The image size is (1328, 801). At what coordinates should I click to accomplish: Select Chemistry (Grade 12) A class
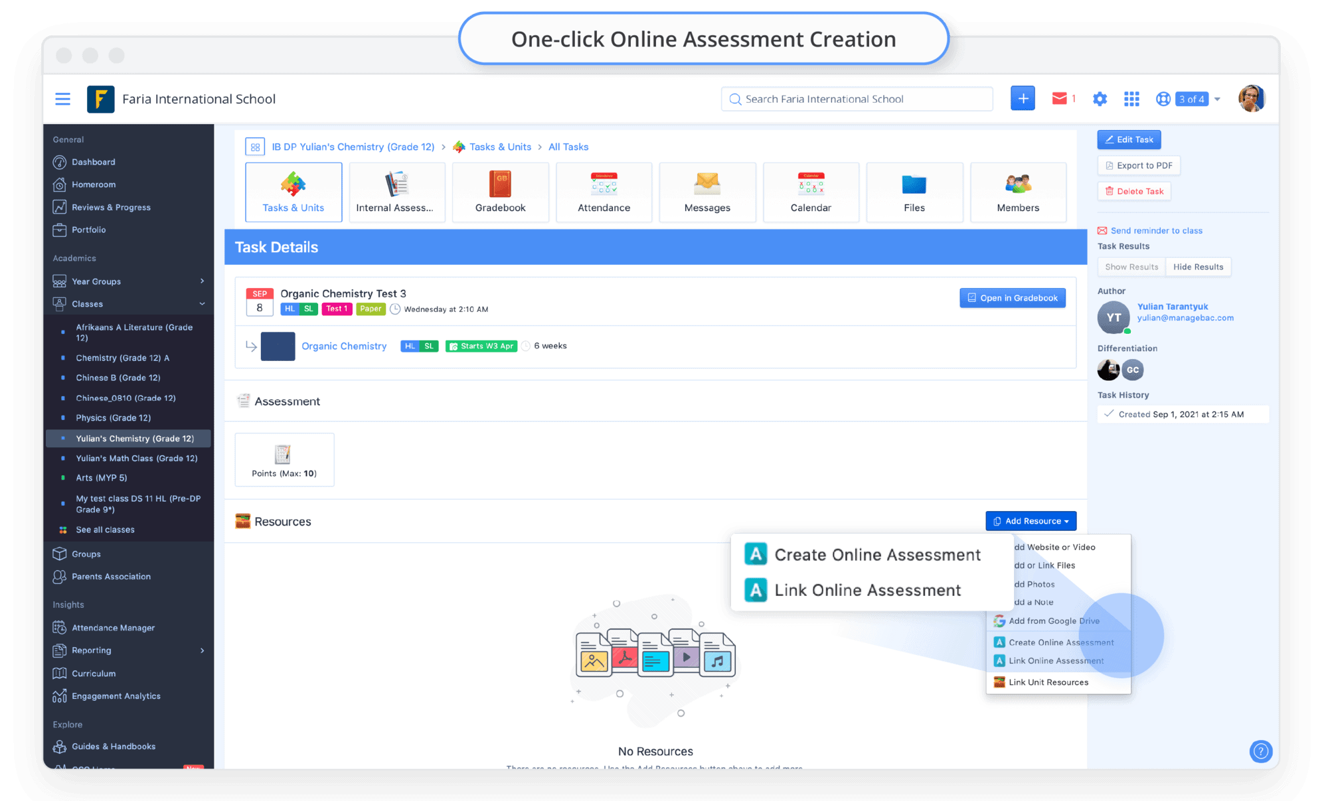122,358
